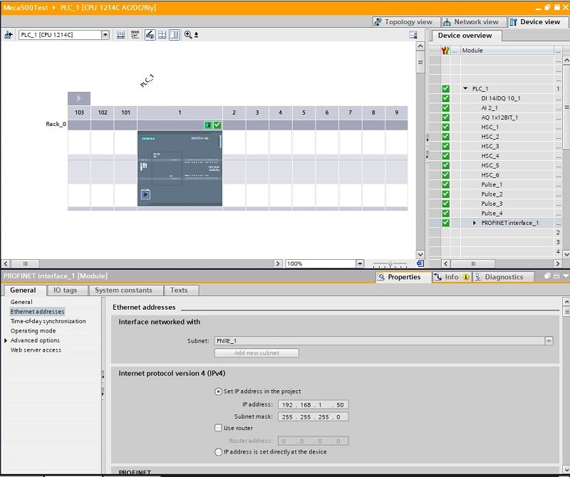The height and width of the screenshot is (477, 570).
Task: Select rack slot 101 header
Action: [x=125, y=112]
